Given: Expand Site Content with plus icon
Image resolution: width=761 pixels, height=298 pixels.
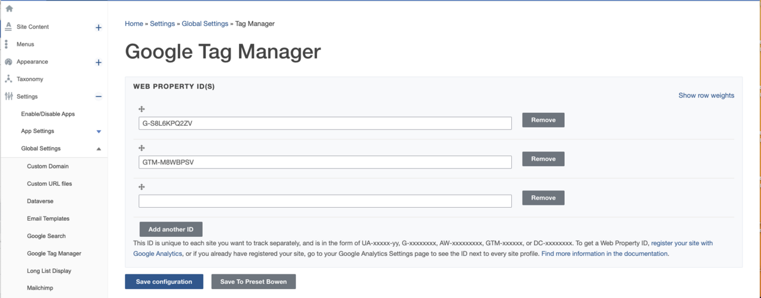Looking at the screenshot, I should click(99, 27).
